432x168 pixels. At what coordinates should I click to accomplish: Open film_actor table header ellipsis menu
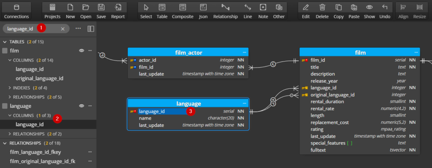(x=244, y=52)
